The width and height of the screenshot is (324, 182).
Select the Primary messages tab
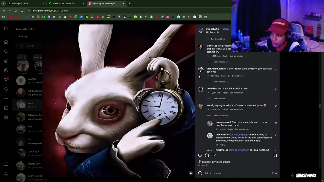(x=23, y=36)
